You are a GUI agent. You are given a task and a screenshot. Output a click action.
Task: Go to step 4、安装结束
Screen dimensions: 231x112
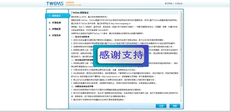point(55,35)
